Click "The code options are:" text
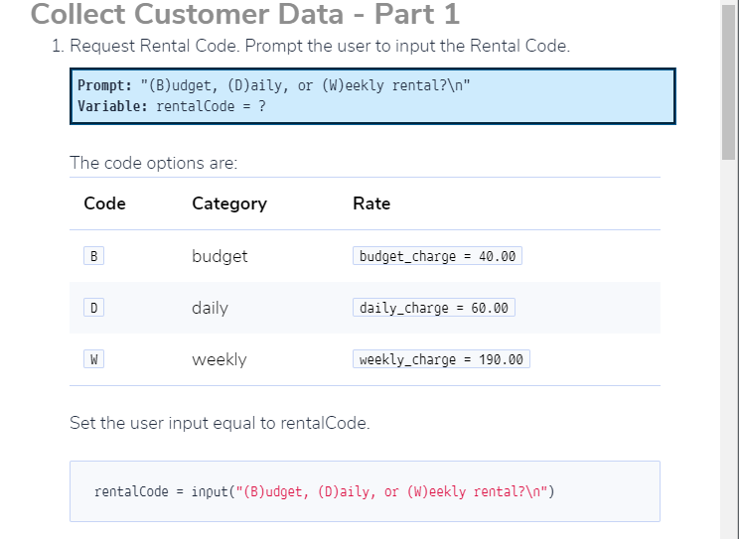This screenshot has height=539, width=739. pyautogui.click(x=154, y=163)
